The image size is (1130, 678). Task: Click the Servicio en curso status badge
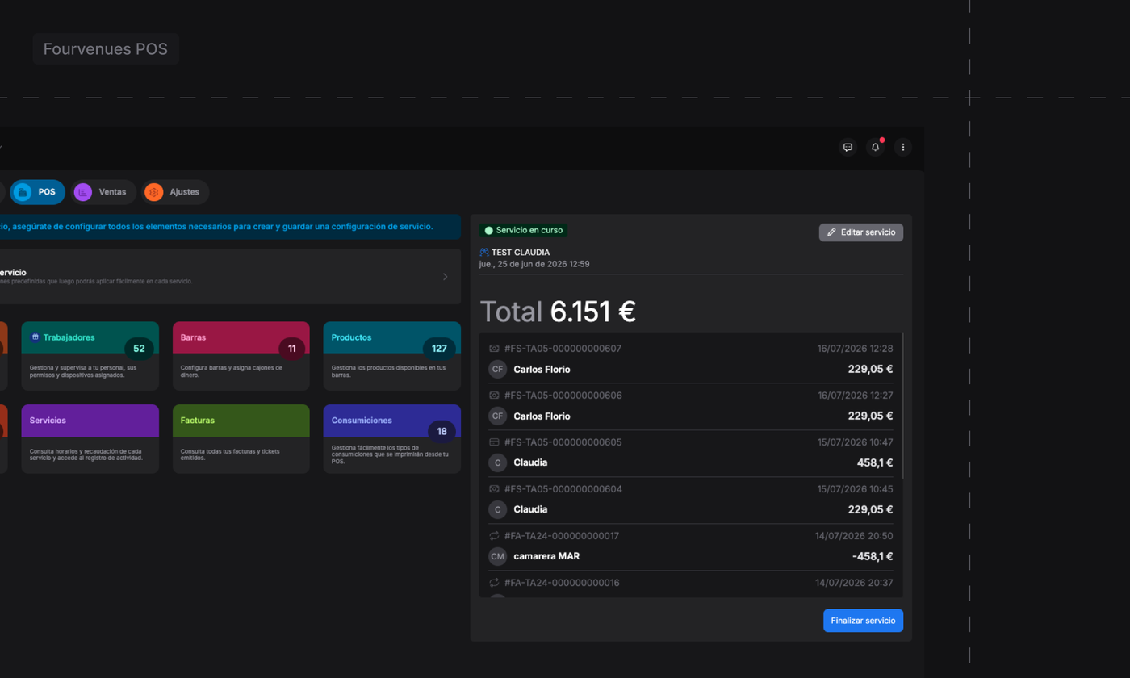[523, 231]
